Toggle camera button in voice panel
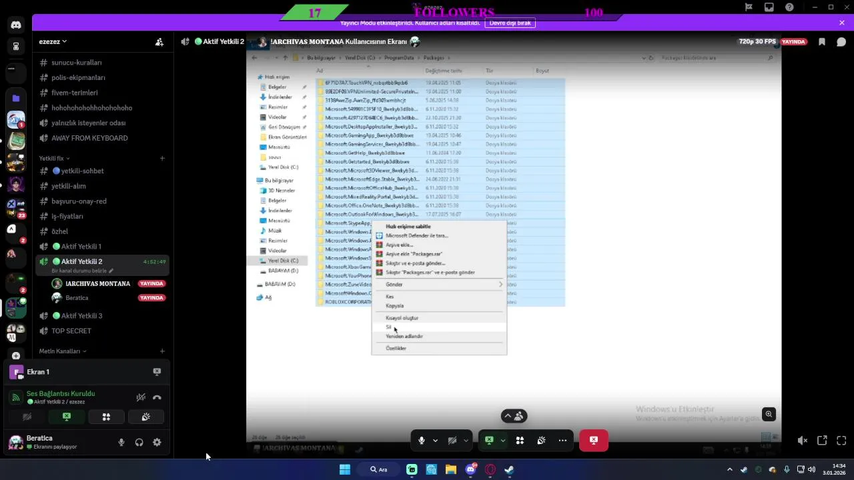Viewport: 854px width, 480px height. pyautogui.click(x=27, y=417)
